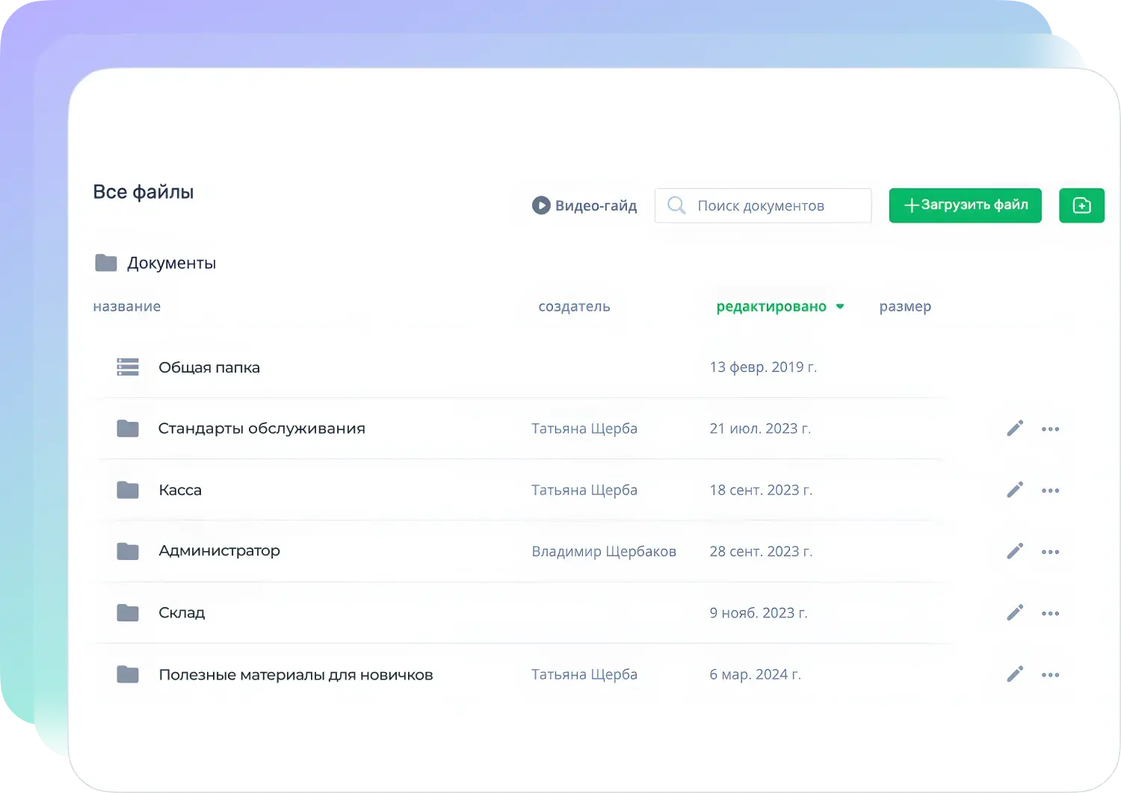Click the Касса folder icon
Image resolution: width=1121 pixels, height=793 pixels.
tap(128, 490)
